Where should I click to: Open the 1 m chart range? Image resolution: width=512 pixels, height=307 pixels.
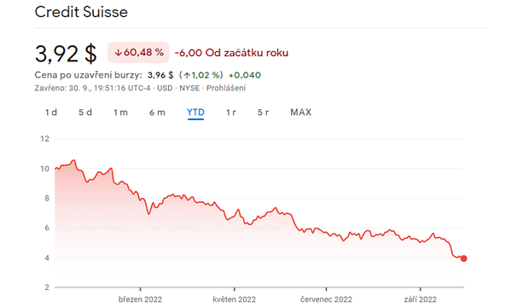click(x=120, y=113)
